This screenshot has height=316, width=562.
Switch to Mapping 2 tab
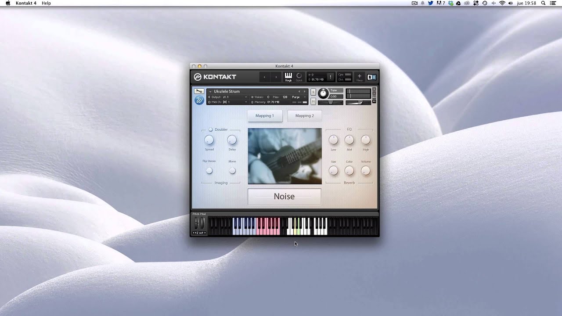pyautogui.click(x=305, y=116)
